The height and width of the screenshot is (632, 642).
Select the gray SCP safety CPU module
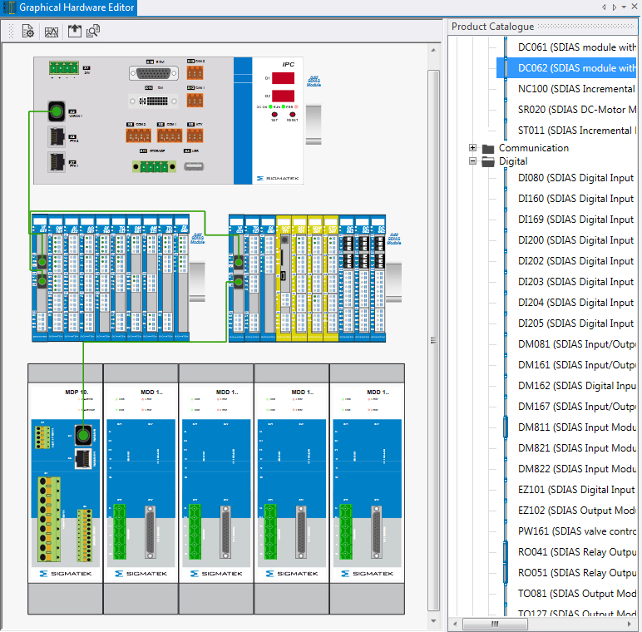284,279
